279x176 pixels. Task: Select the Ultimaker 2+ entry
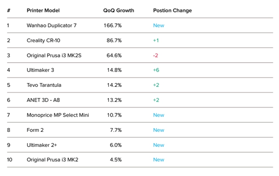point(42,145)
